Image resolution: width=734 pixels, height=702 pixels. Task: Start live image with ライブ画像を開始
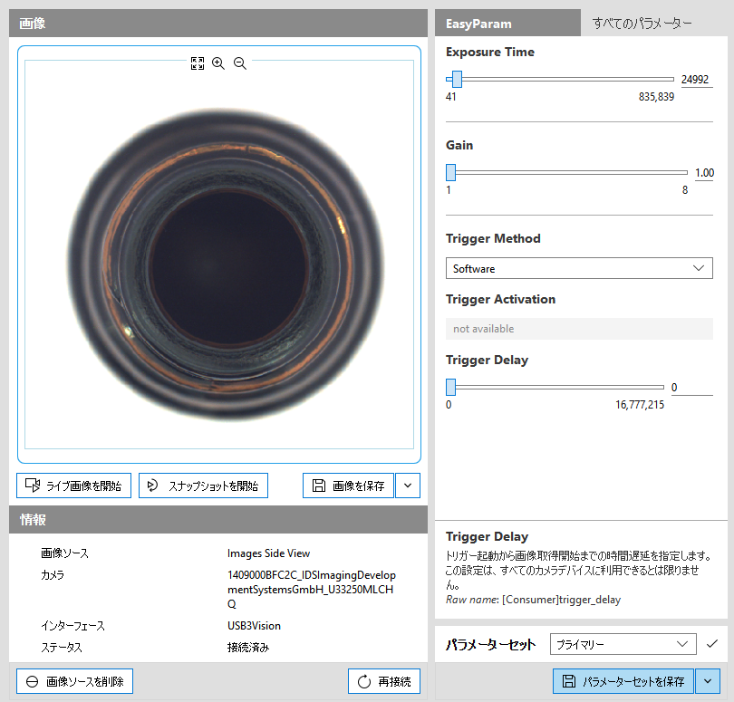tap(74, 486)
